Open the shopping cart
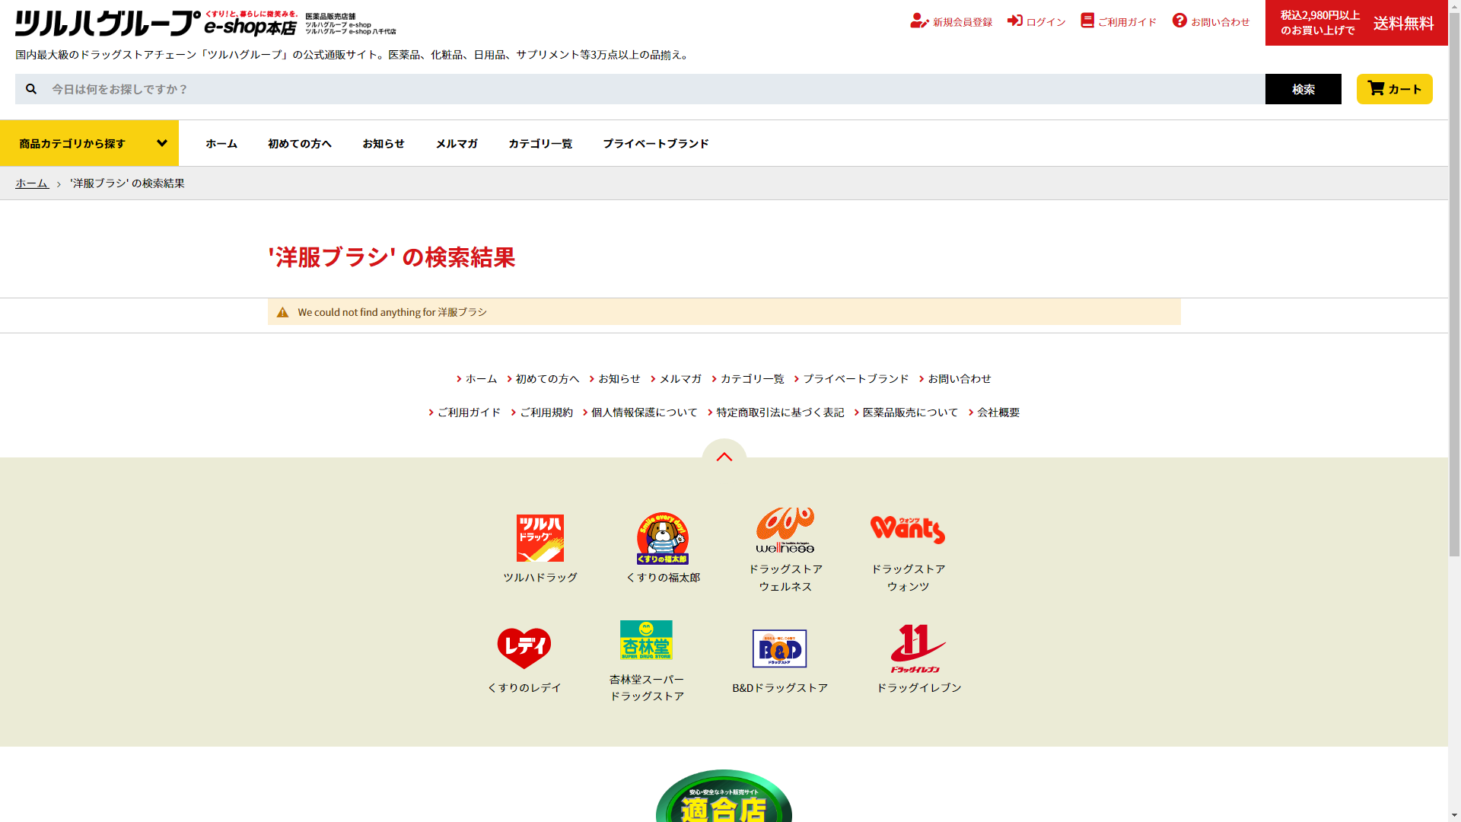 pos(1394,89)
